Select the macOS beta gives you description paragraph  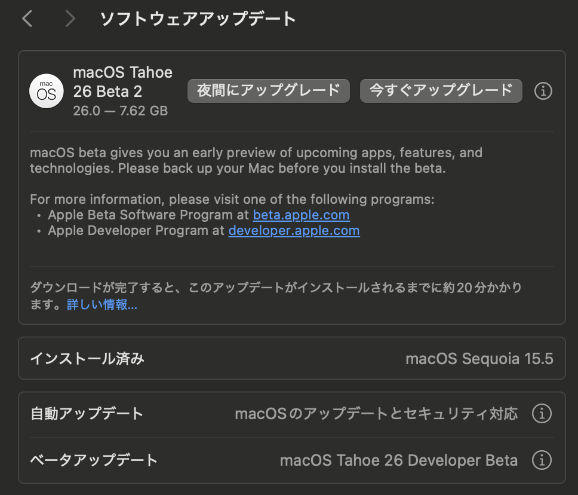click(x=256, y=161)
